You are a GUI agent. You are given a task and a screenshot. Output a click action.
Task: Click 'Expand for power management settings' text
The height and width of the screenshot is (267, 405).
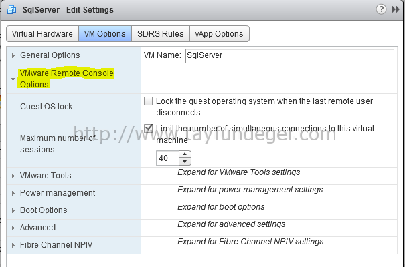(x=250, y=190)
